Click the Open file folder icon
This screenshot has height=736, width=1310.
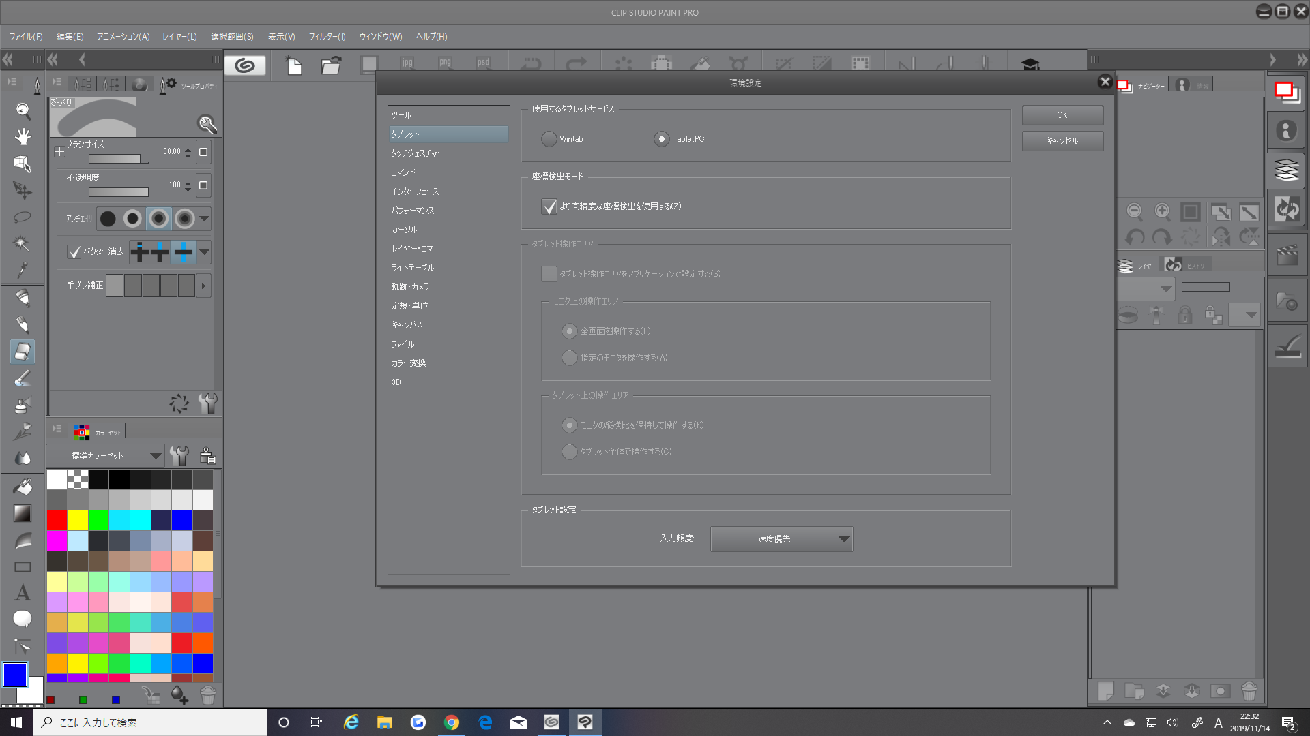point(331,65)
